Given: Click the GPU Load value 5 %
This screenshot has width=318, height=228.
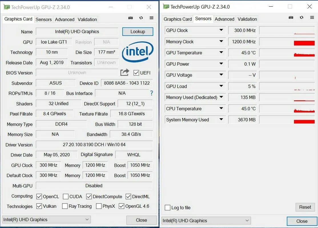Looking at the screenshot, I should pos(242,86).
